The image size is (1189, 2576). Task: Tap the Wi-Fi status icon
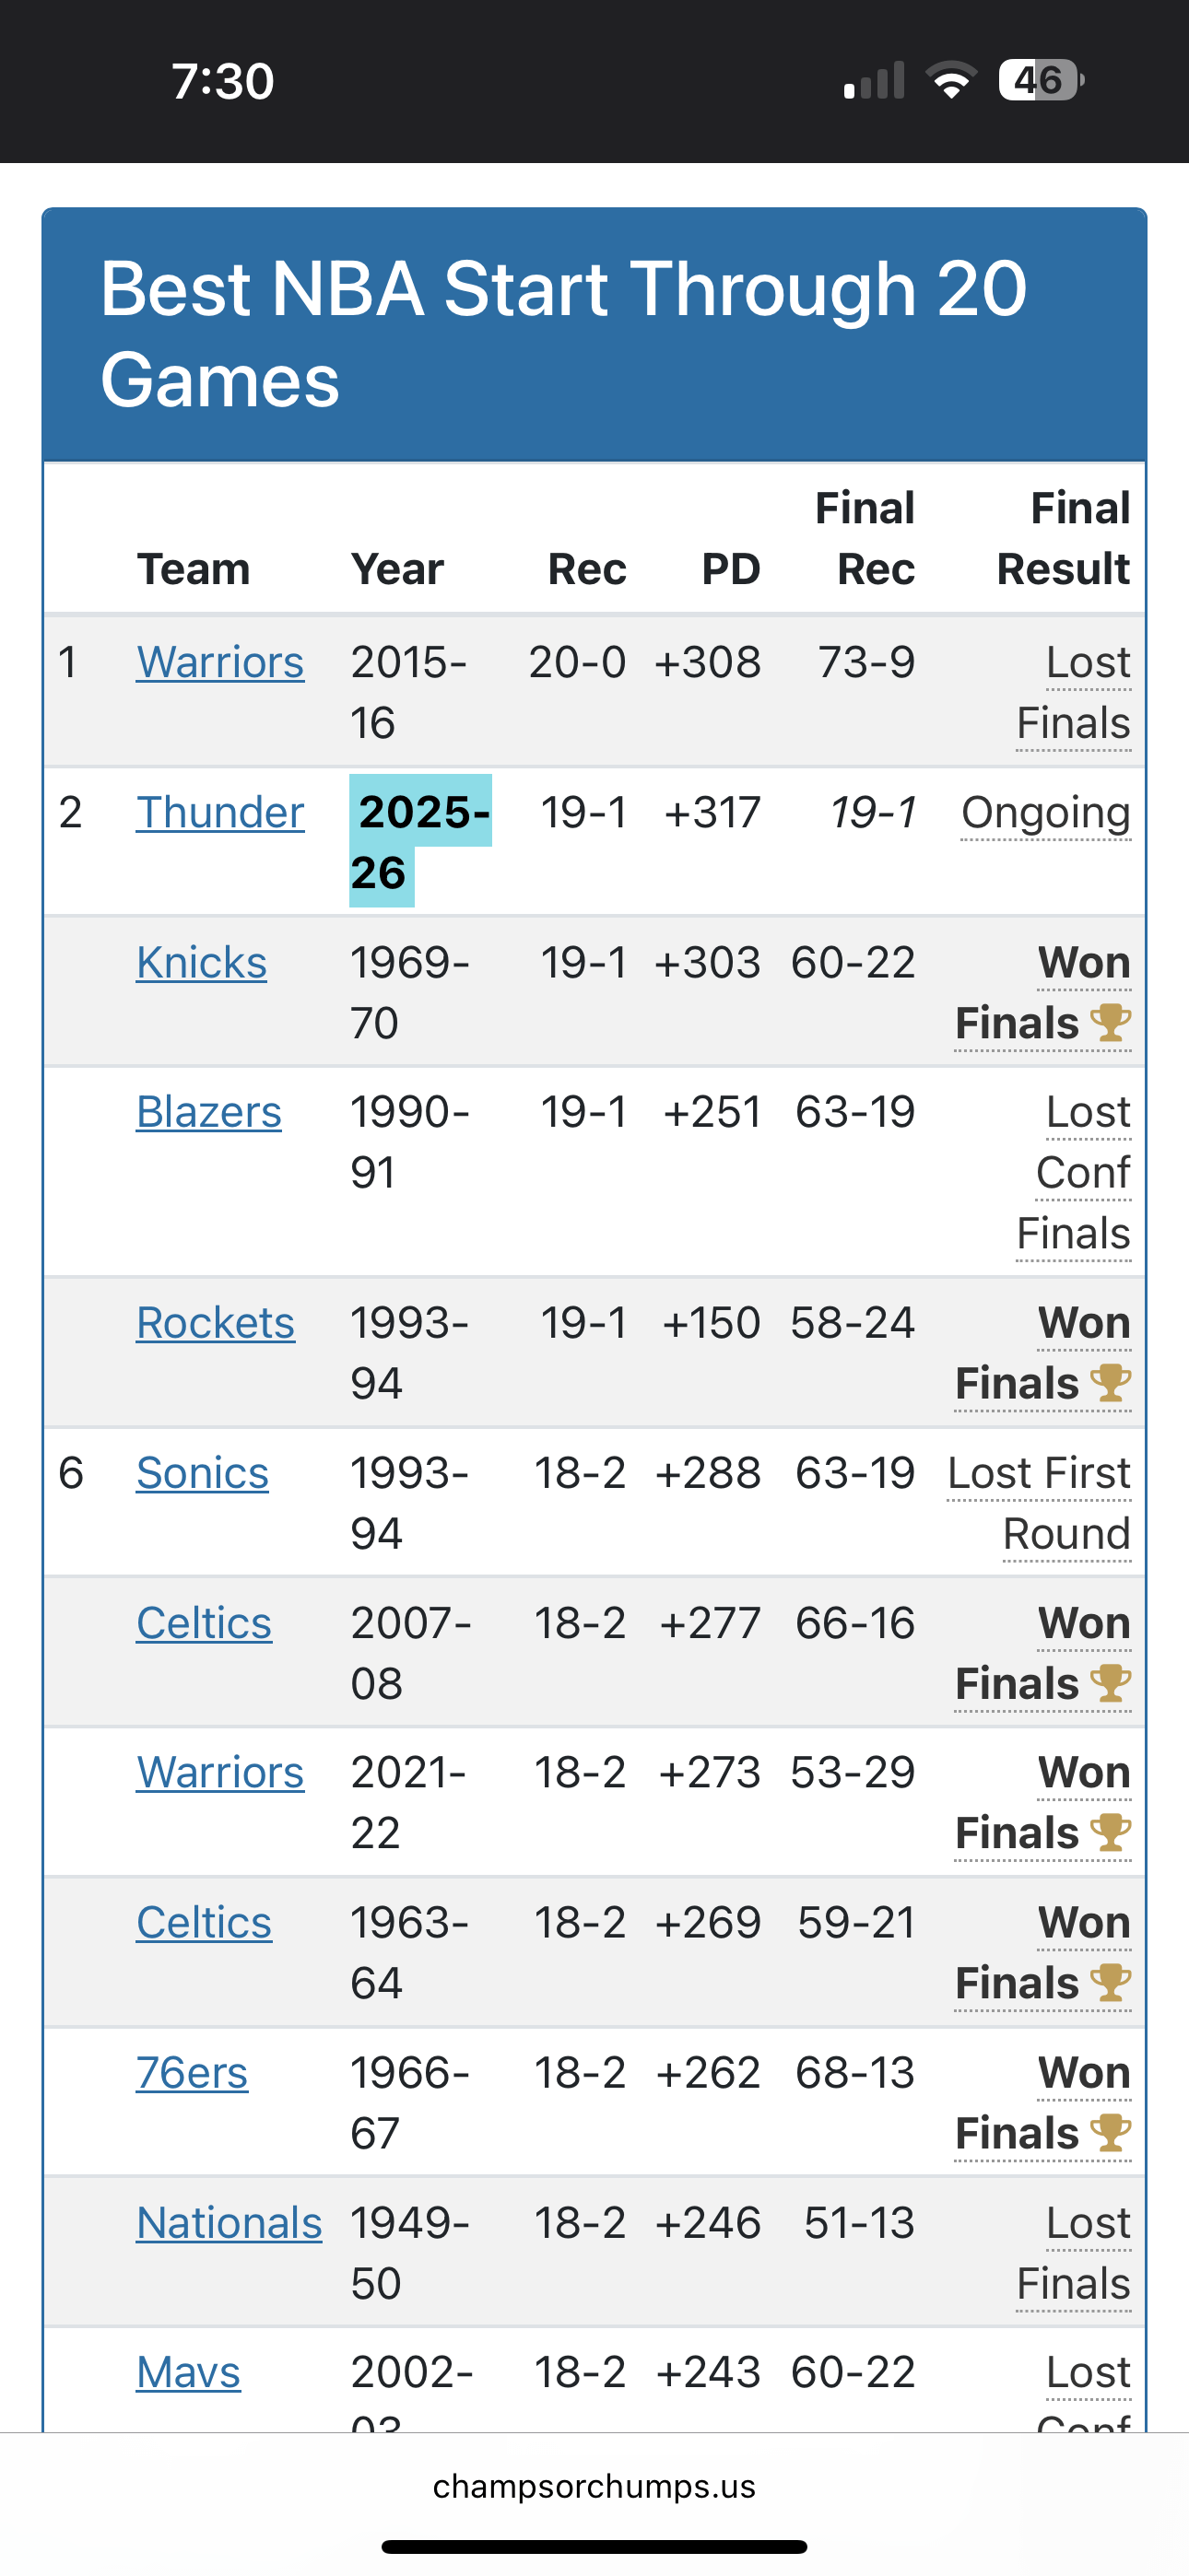coord(951,80)
